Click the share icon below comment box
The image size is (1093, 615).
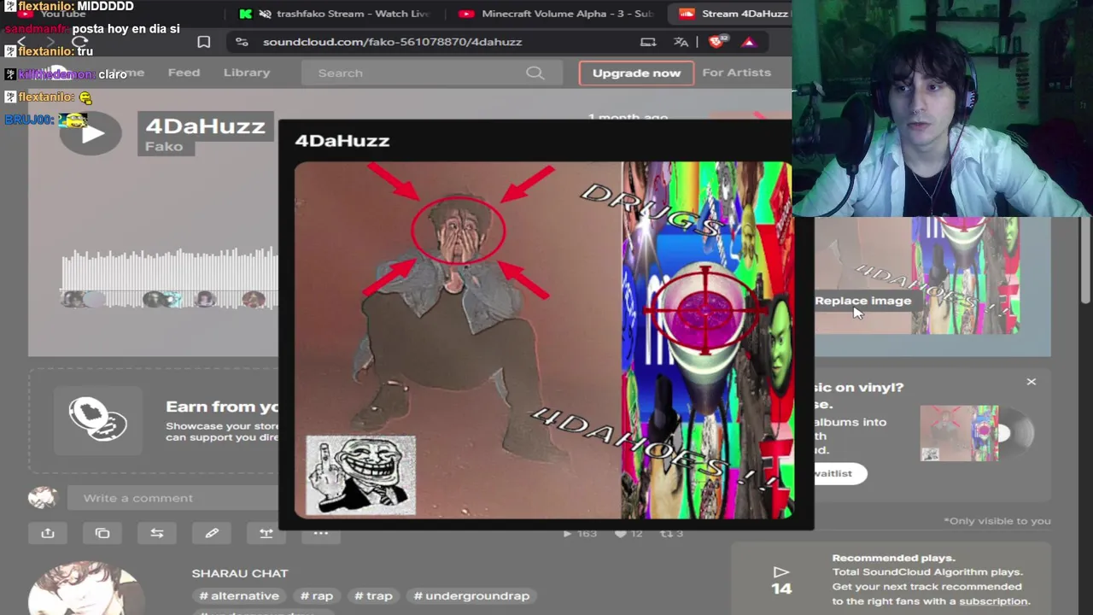(48, 533)
